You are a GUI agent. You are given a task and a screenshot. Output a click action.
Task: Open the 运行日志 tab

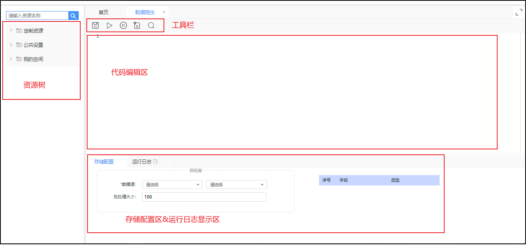click(142, 162)
